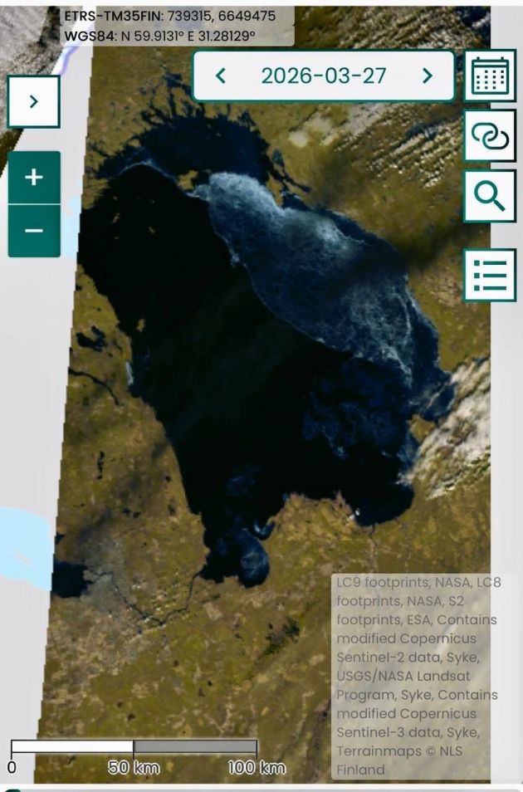This screenshot has height=792, width=523.
Task: Go to the previous date
Action: click(x=221, y=76)
